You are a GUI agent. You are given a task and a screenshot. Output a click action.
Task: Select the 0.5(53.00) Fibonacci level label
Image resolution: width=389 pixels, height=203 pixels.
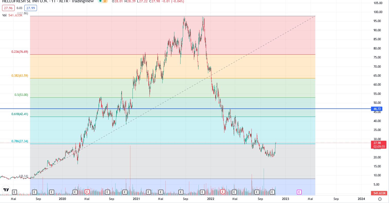[21, 95]
